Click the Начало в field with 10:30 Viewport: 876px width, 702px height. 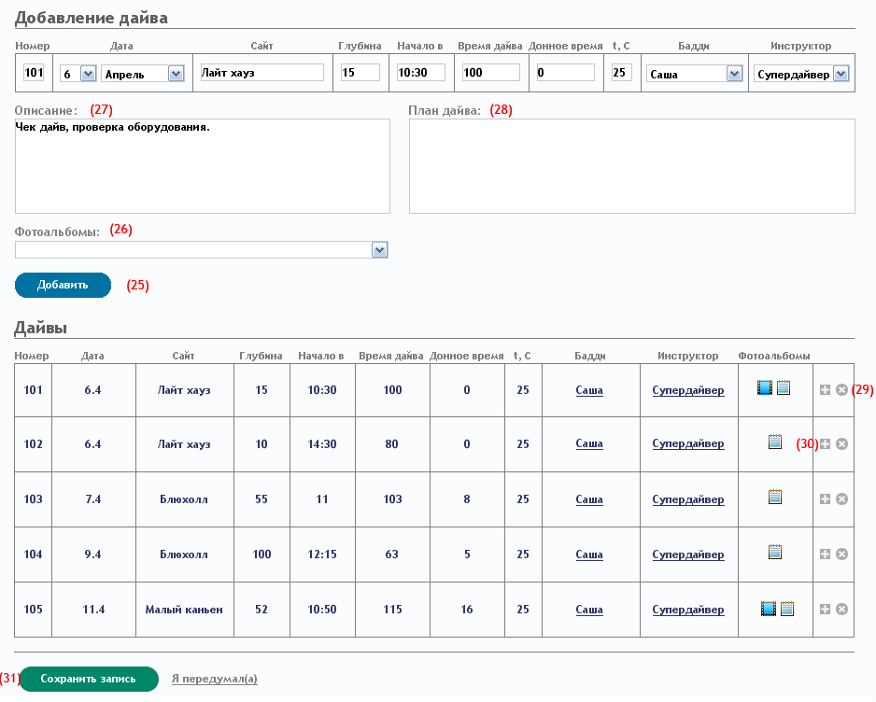pos(421,72)
